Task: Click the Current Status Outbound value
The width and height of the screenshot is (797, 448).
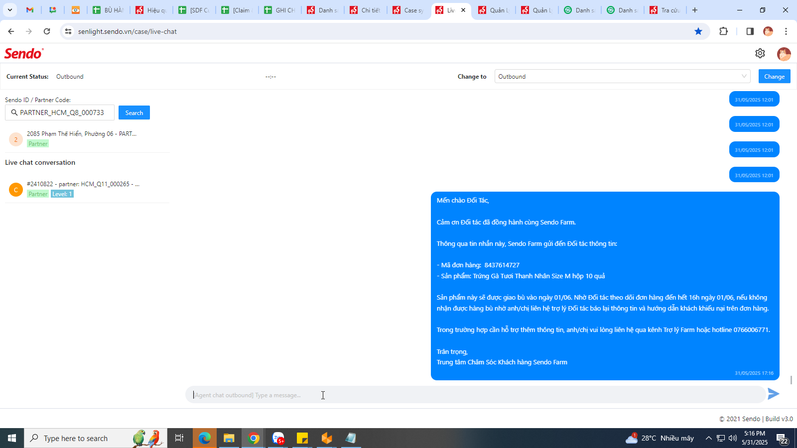Action: coord(70,77)
